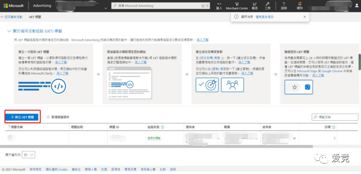Click the 建立 UET 標籤 button
361x174 pixels.
point(22,117)
